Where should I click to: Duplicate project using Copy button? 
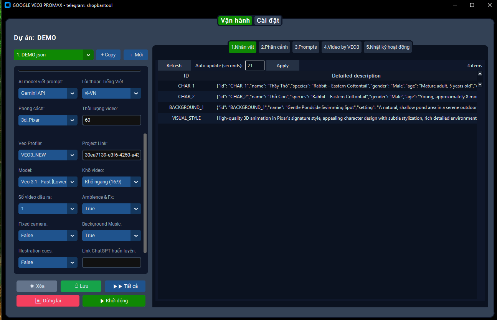point(108,55)
